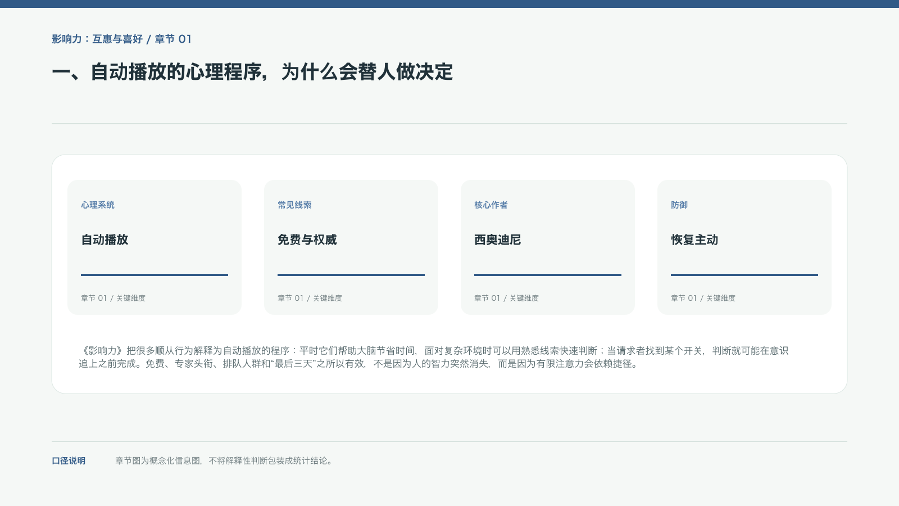Screen dimensions: 899x506
Task: Select the '恢复主动' card heading
Action: pos(694,240)
